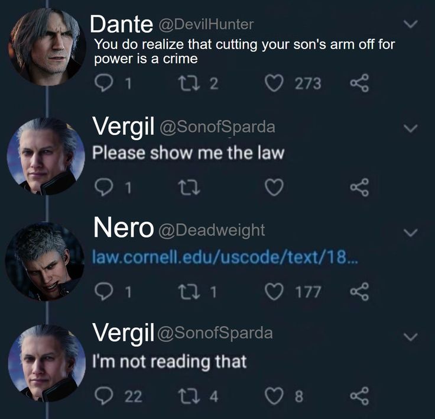The height and width of the screenshot is (419, 435).
Task: Like Nero's tweet with 177 likes
Action: [x=274, y=292]
